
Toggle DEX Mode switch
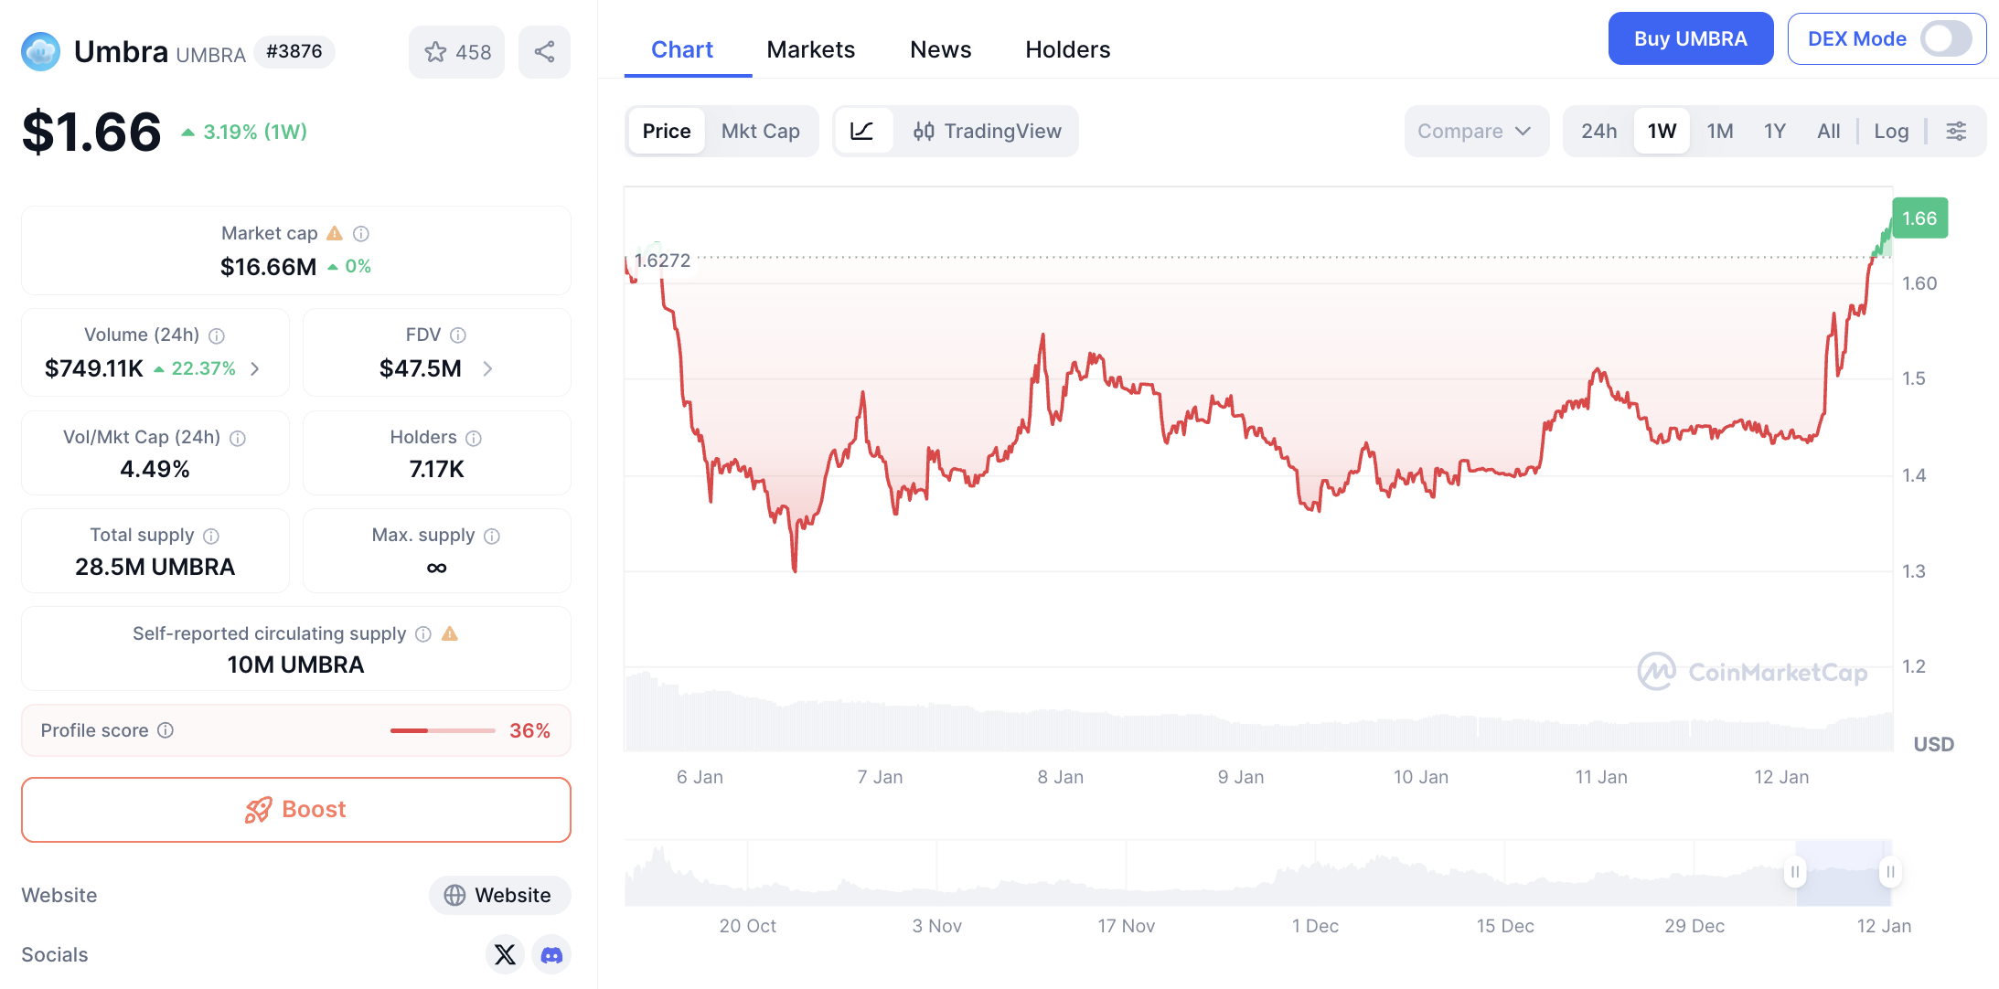1945,38
